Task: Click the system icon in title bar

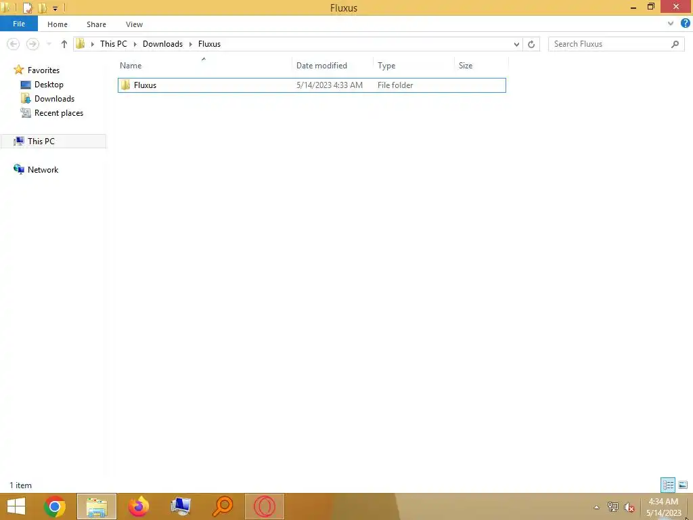Action: click(6, 7)
